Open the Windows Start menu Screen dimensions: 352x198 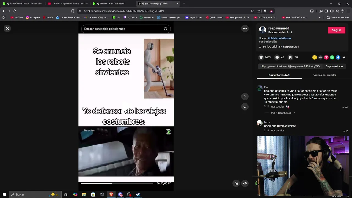[x=4, y=194]
